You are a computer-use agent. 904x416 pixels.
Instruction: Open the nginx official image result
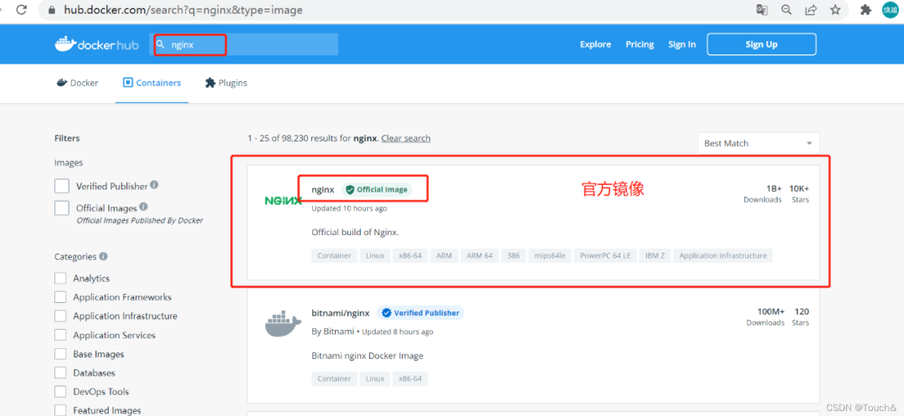(323, 189)
